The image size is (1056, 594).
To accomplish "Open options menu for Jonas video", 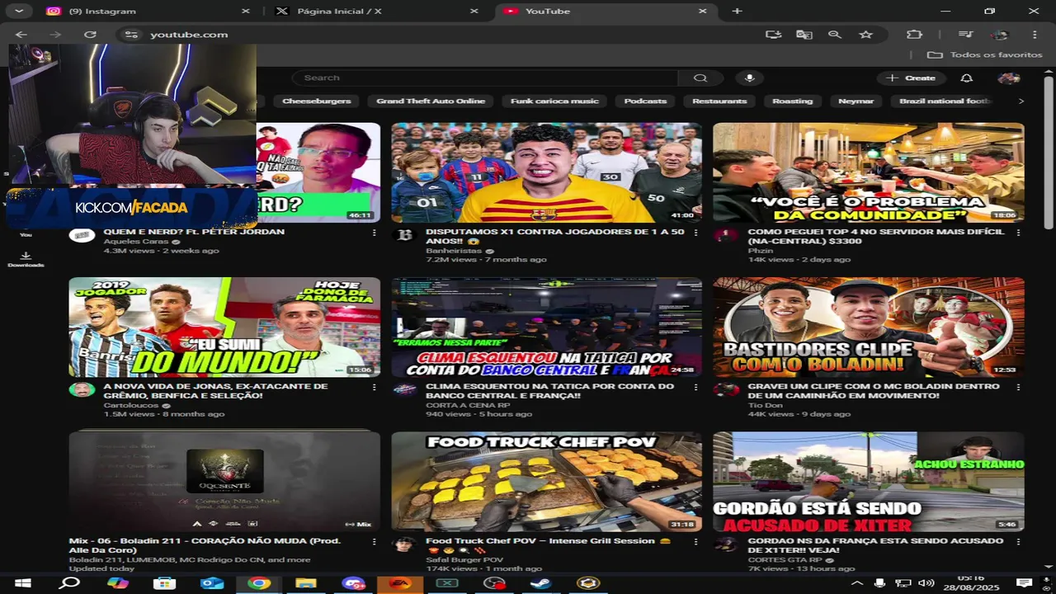I will tap(375, 387).
